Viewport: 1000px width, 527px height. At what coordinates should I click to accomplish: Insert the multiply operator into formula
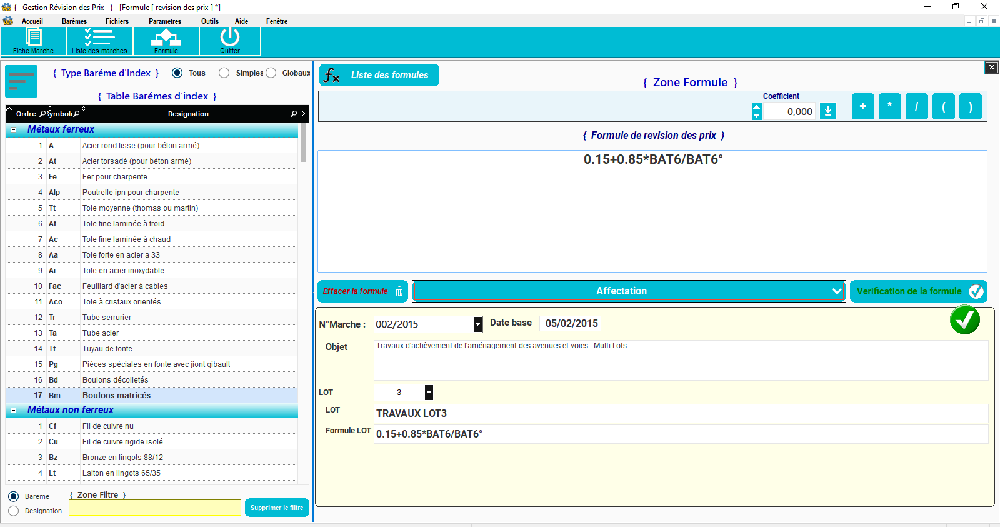889,106
